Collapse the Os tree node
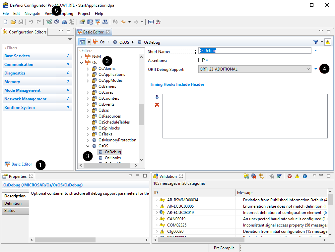 81,63
